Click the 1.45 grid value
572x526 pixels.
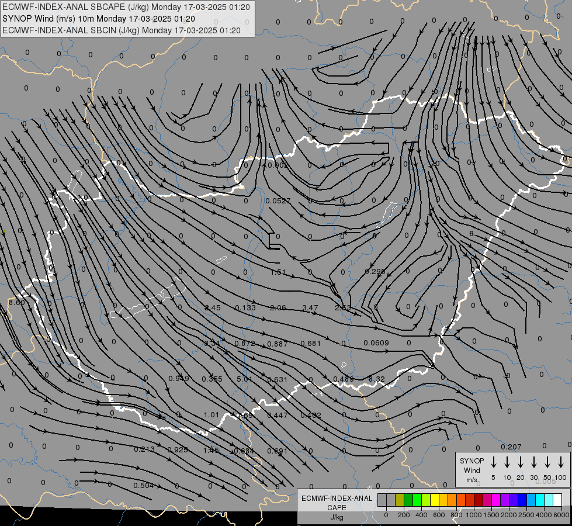[211, 451]
